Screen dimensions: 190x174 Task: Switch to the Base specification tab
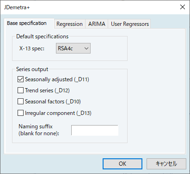coord(29,24)
